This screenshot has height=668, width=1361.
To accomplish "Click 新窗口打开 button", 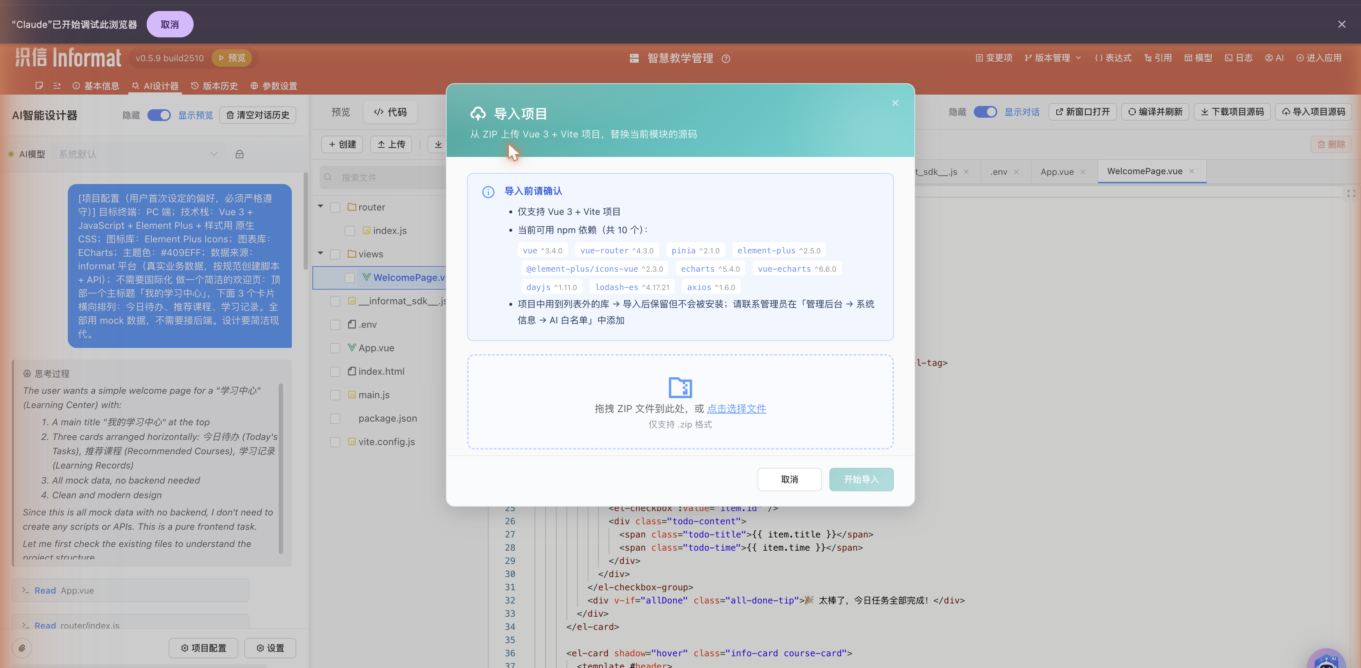I will (x=1083, y=112).
